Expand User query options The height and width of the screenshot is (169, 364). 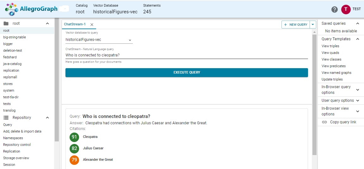[x=358, y=101]
